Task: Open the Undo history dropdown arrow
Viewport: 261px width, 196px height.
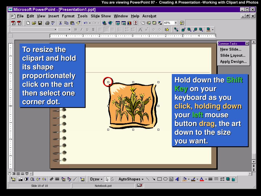Action: [90, 23]
